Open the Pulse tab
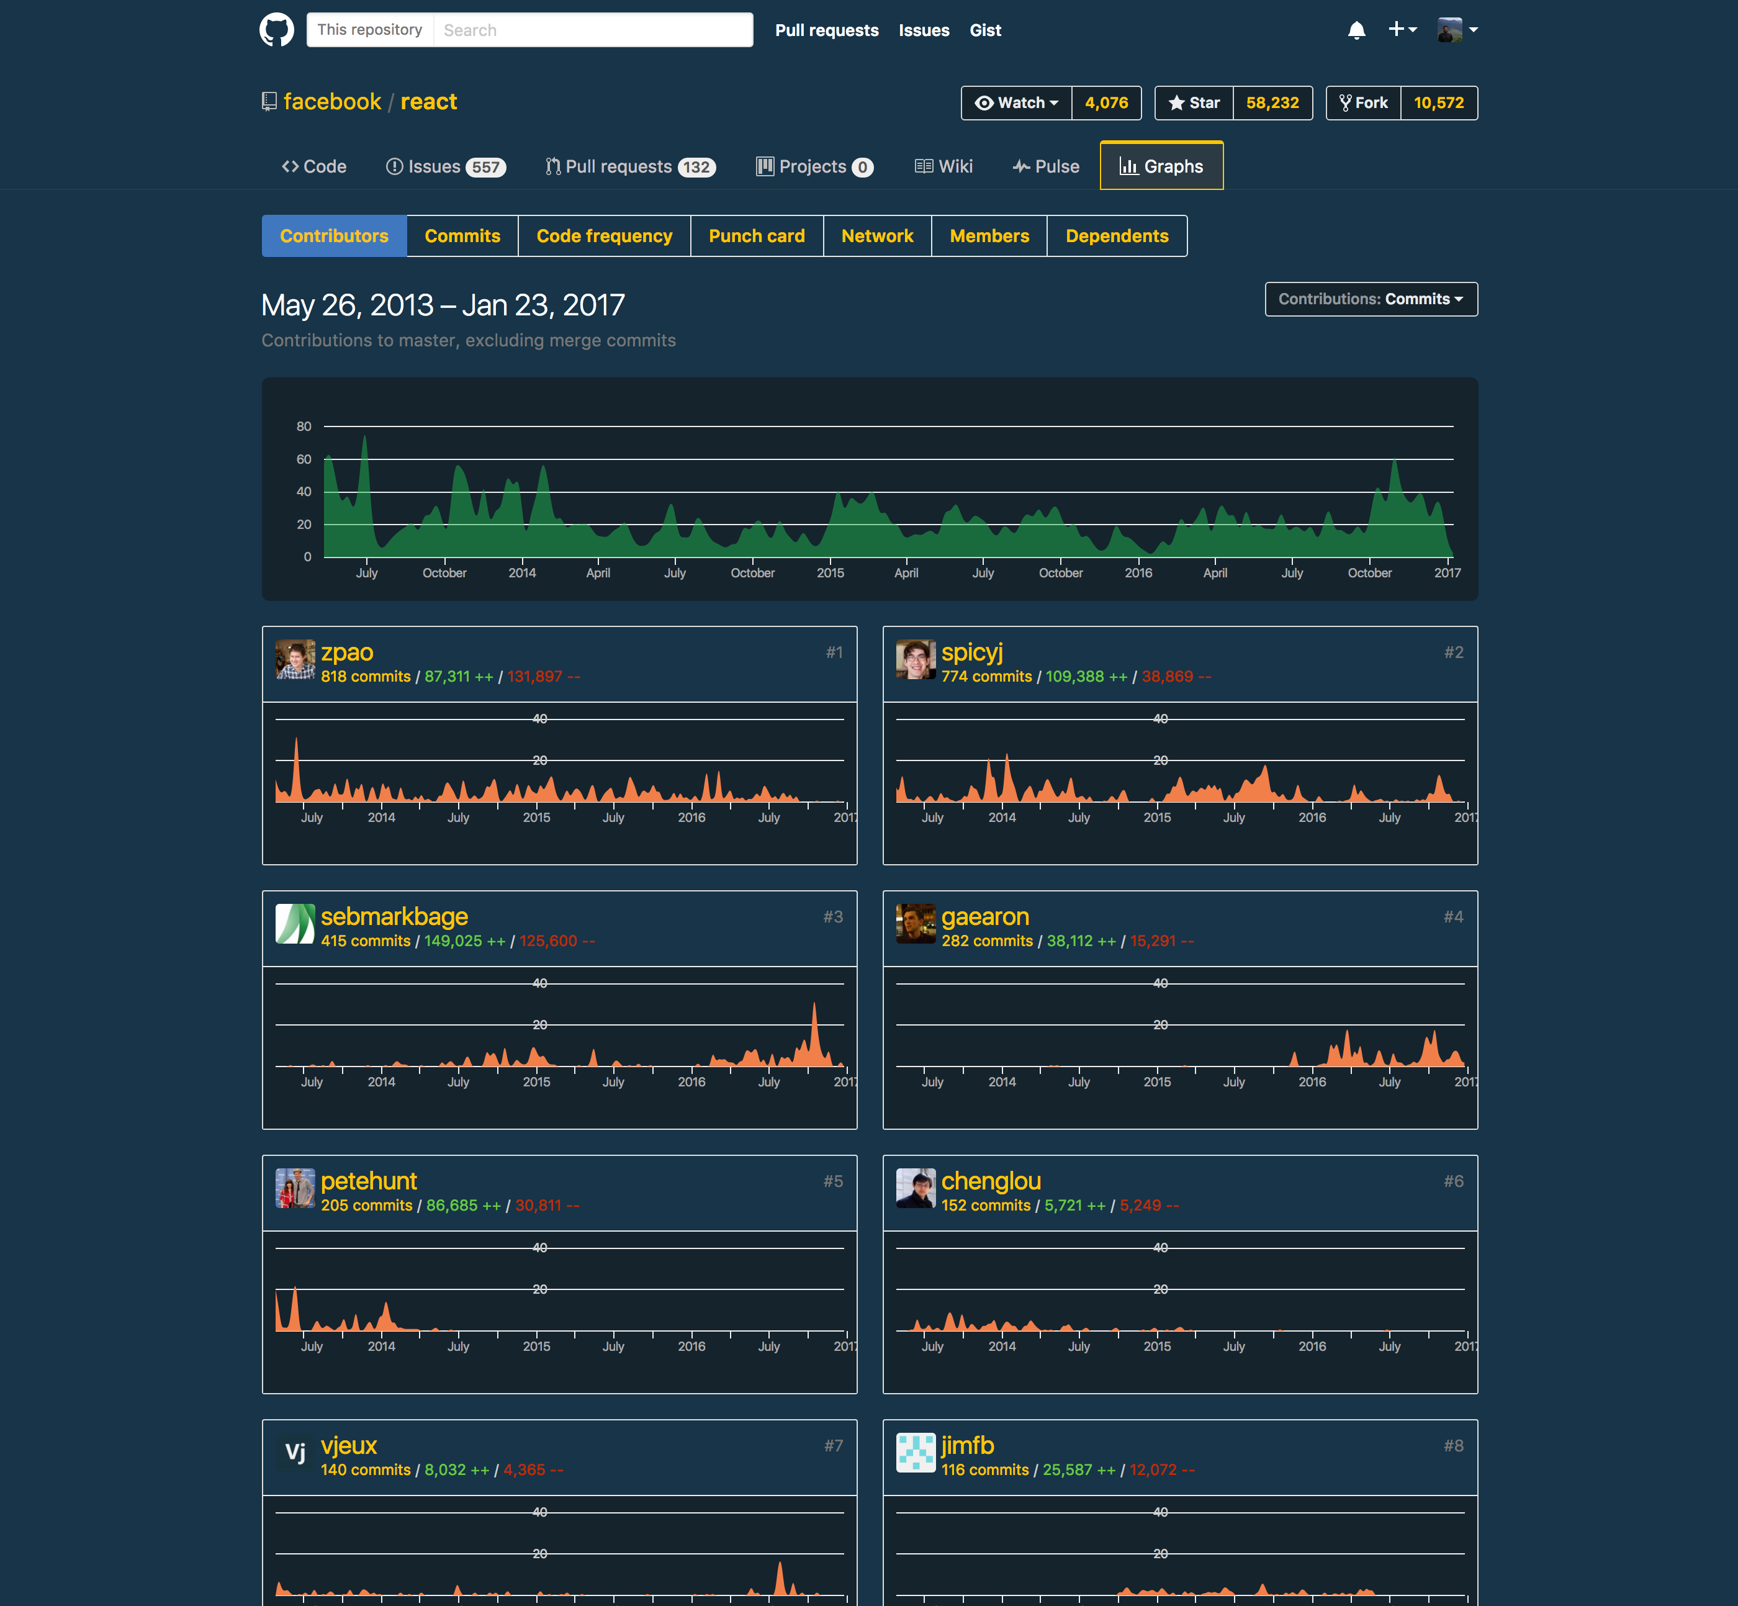This screenshot has width=1738, height=1606. 1047,166
